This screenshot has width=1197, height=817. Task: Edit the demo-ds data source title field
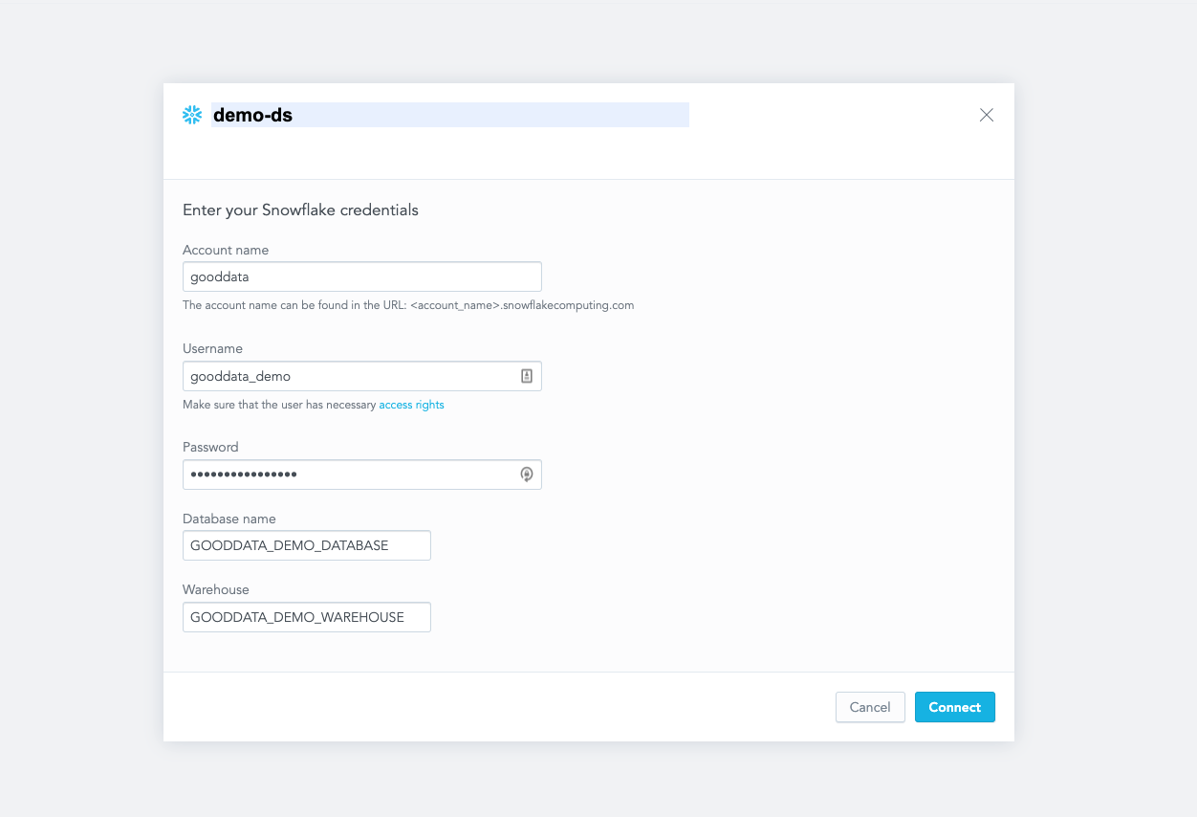point(450,115)
